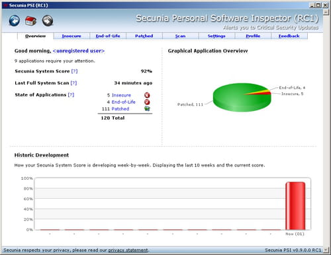
Task: Click the green Patched status icon
Action: 147,108
